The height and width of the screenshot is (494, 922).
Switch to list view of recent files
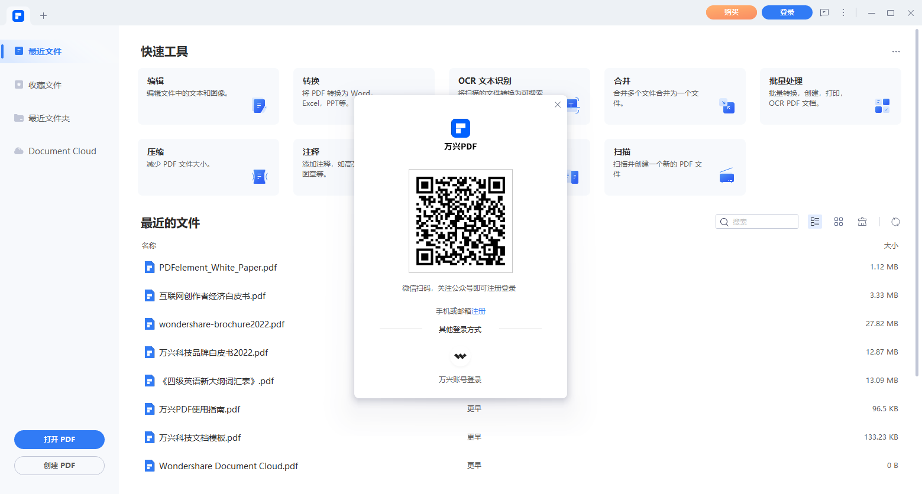click(x=815, y=222)
